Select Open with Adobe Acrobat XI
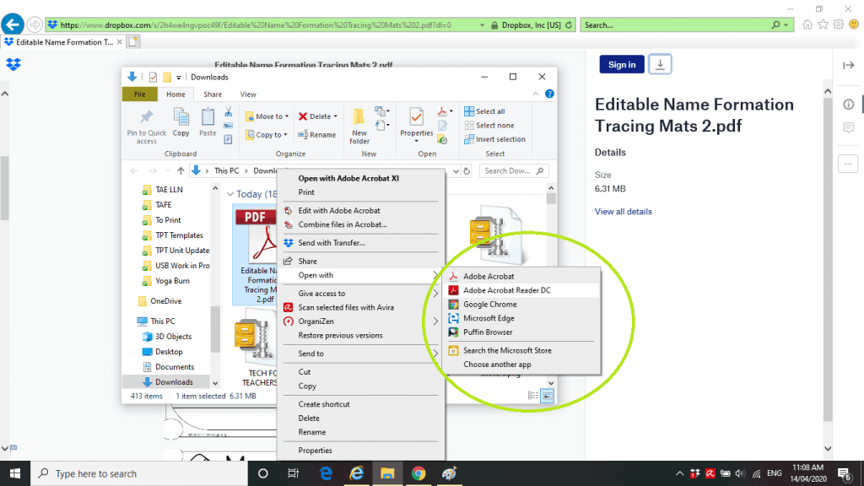864x486 pixels. point(361,178)
